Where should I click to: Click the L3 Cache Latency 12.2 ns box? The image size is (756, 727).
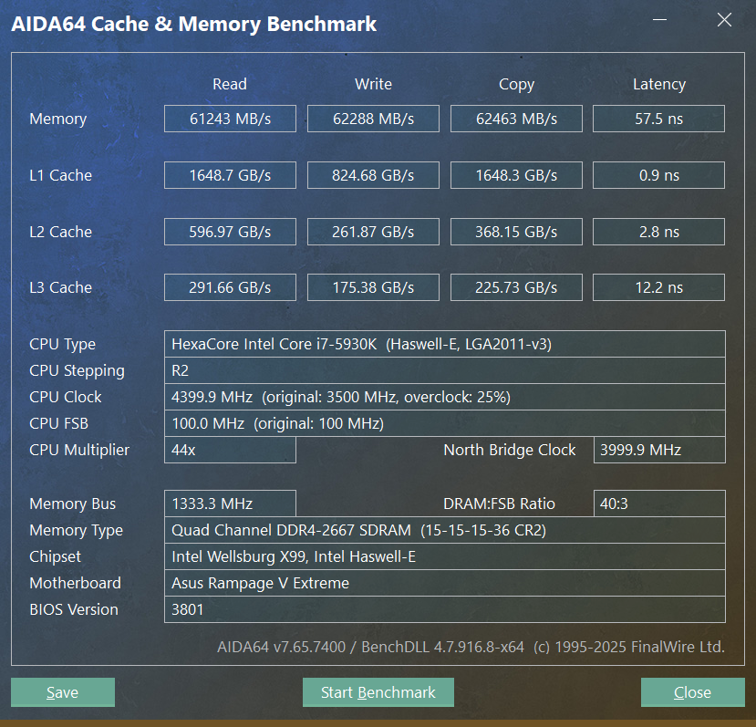click(658, 287)
